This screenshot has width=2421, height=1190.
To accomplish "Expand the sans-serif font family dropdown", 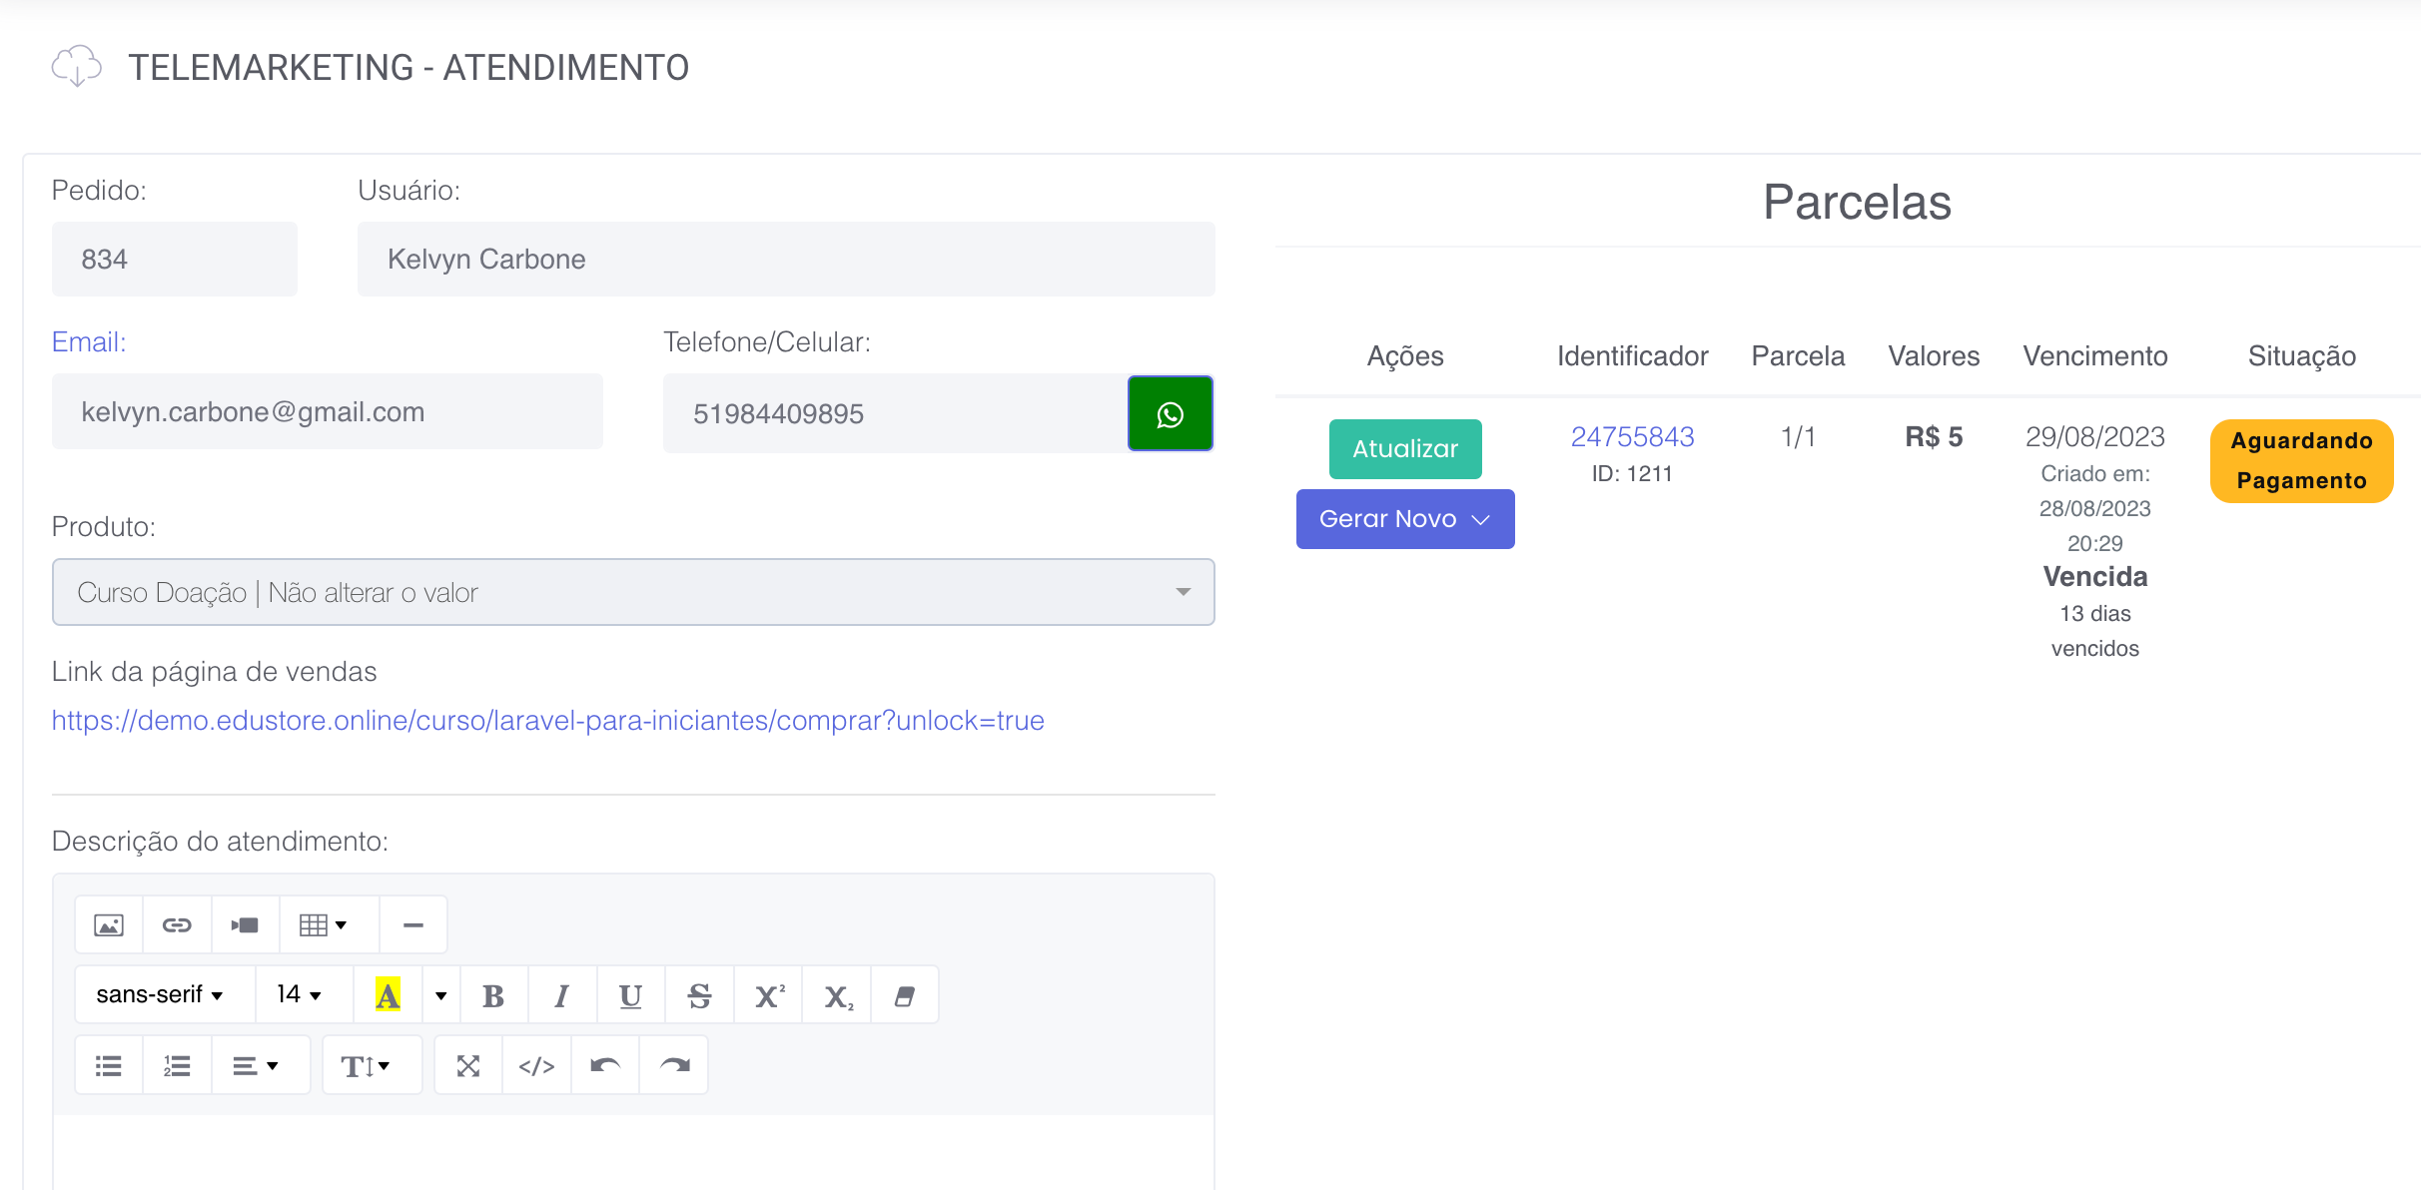I will 160,994.
